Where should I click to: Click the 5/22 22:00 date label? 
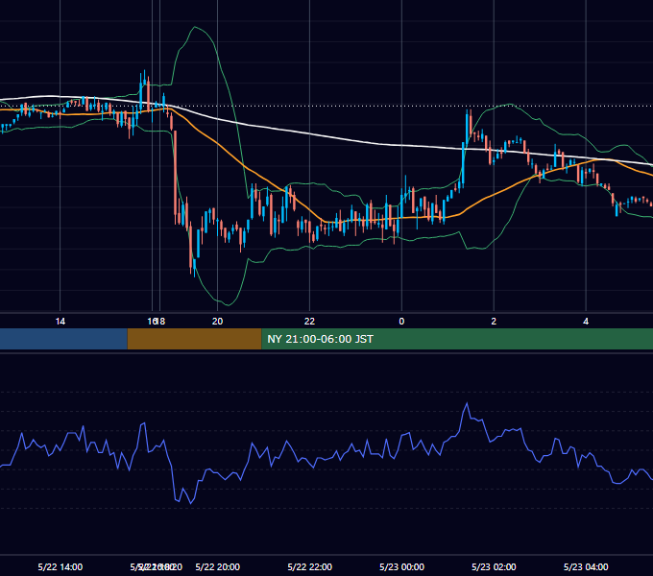click(x=309, y=566)
